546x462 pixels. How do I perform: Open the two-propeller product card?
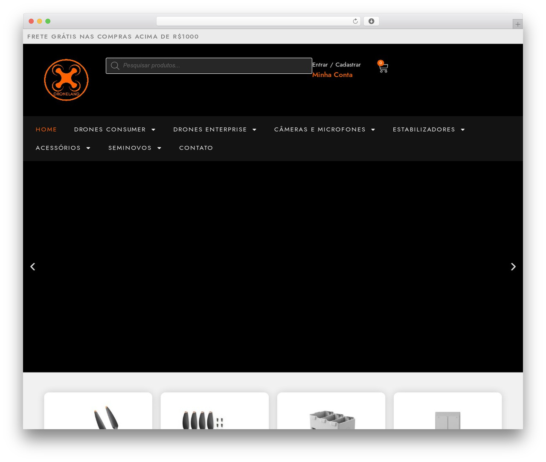(x=98, y=411)
